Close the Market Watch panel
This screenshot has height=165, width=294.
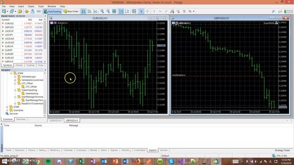(x=45, y=16)
